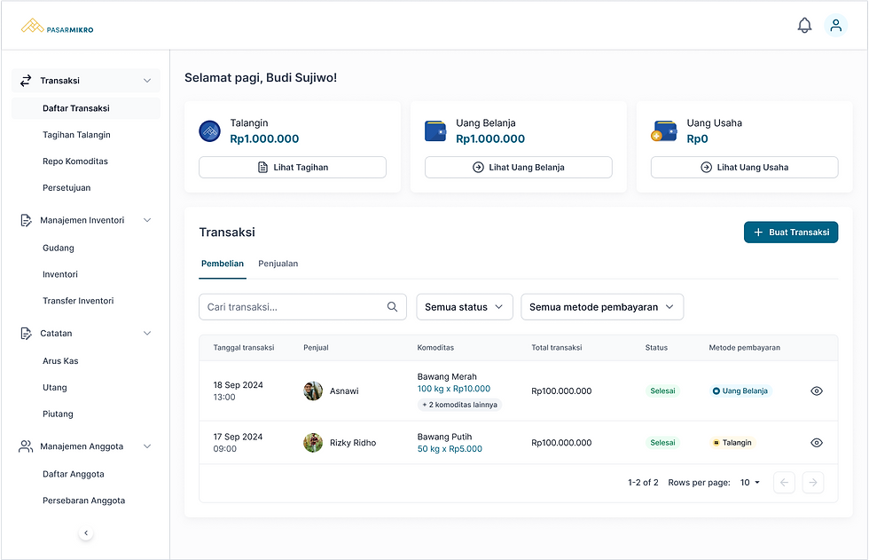Switch to the Penjualan tab
869x560 pixels.
(x=278, y=264)
